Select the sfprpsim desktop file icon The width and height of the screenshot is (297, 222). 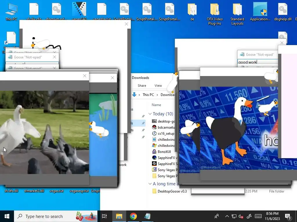pos(57,11)
